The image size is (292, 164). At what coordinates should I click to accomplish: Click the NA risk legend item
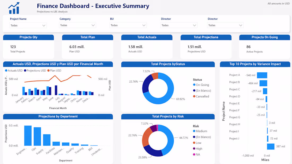click(196, 154)
